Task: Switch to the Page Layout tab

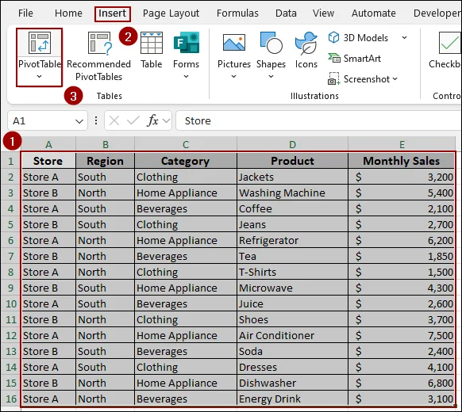Action: pyautogui.click(x=171, y=13)
